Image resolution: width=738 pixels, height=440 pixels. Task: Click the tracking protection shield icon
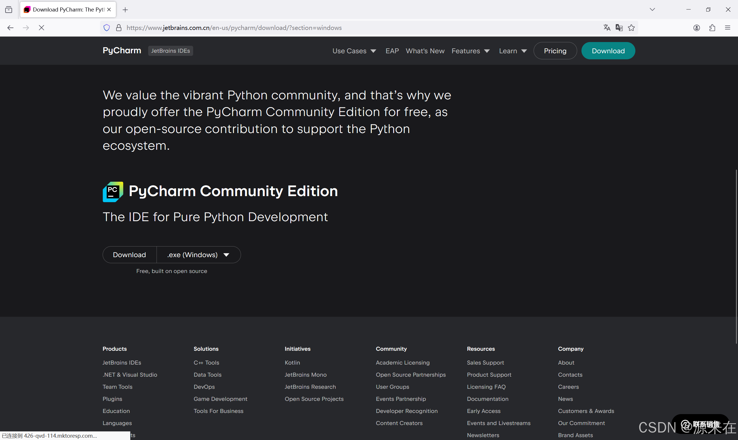pyautogui.click(x=107, y=28)
